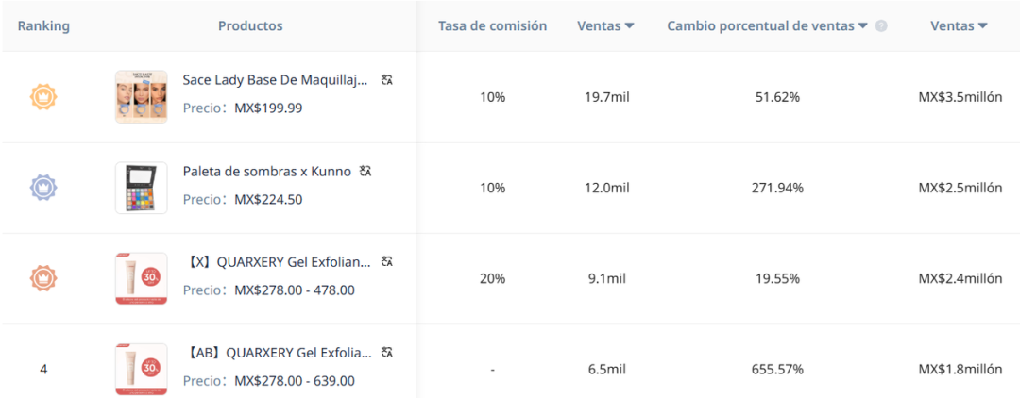This screenshot has height=398, width=1020.
Task: Translate the 【AB】QUARXERY product title
Action: (387, 353)
